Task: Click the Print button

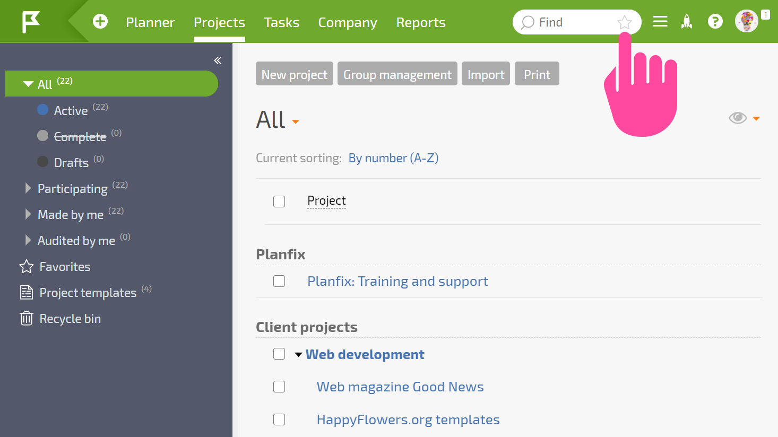Action: 537,74
